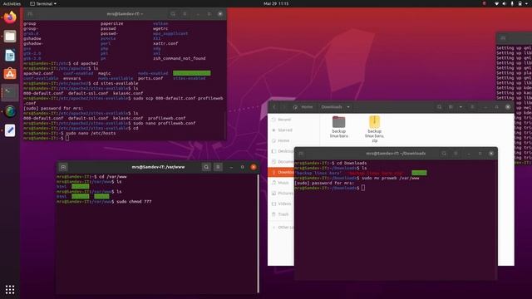The width and height of the screenshot is (532, 299).
Task: Select the Terminal icon in the dock
Action: click(x=10, y=92)
